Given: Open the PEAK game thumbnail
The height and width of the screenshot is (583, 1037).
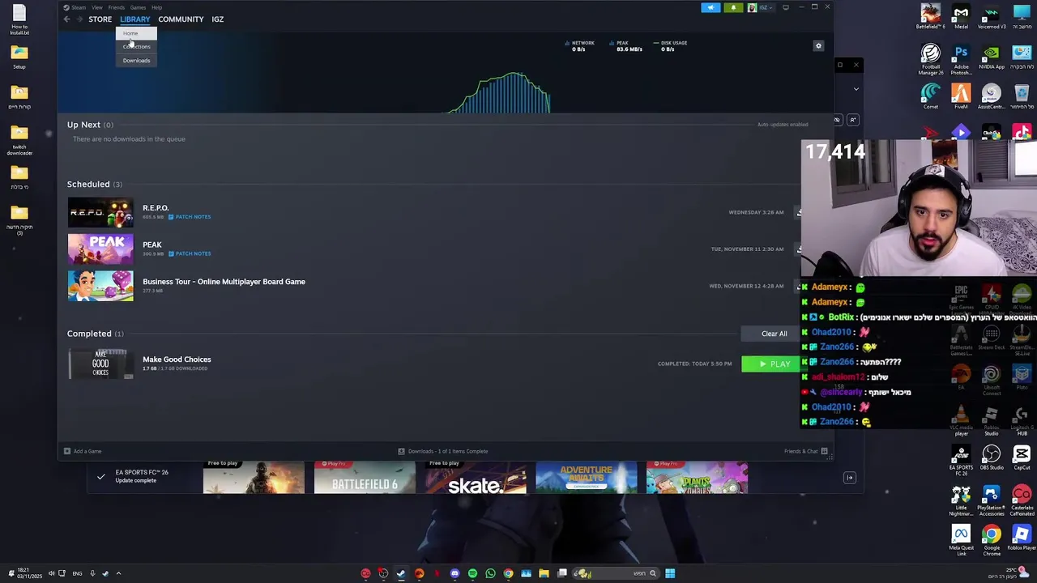Looking at the screenshot, I should (100, 249).
